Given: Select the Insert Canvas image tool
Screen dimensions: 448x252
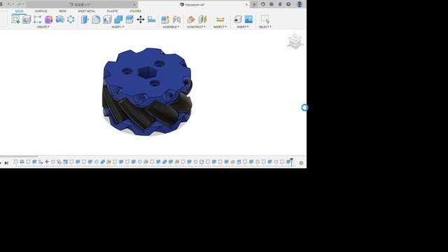Looking at the screenshot, I should point(248,20).
